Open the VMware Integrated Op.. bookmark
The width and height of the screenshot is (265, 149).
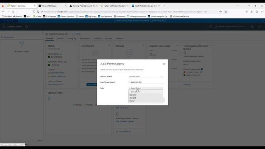point(158,17)
